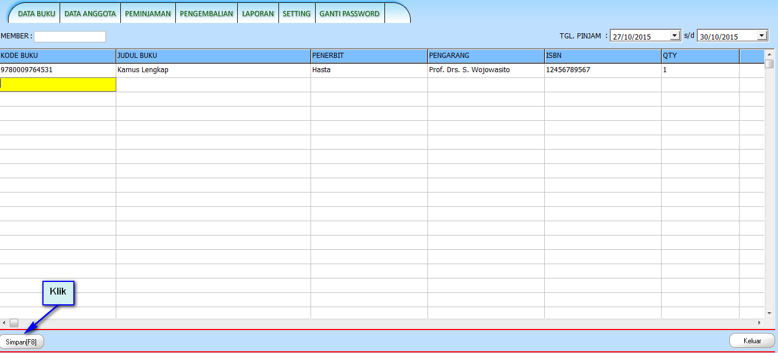The width and height of the screenshot is (778, 353).
Task: Click the JUDUL BUKU column header
Action: [x=213, y=56]
